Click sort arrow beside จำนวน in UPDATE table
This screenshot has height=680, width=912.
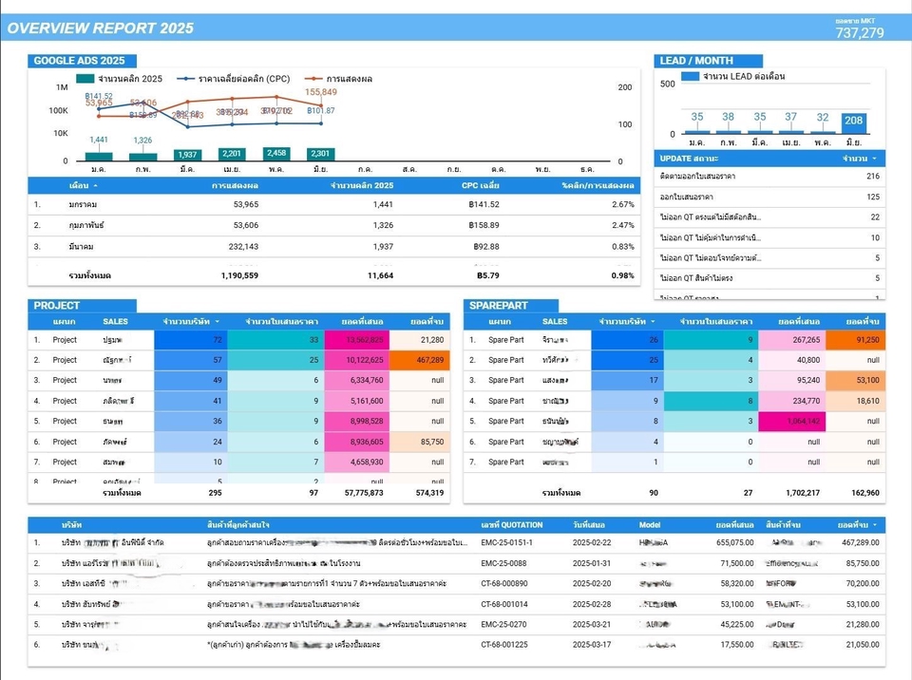pos(874,158)
